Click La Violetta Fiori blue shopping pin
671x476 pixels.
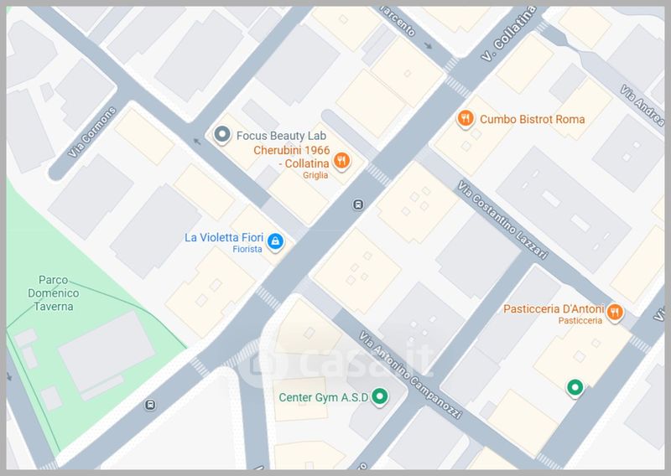click(x=275, y=241)
